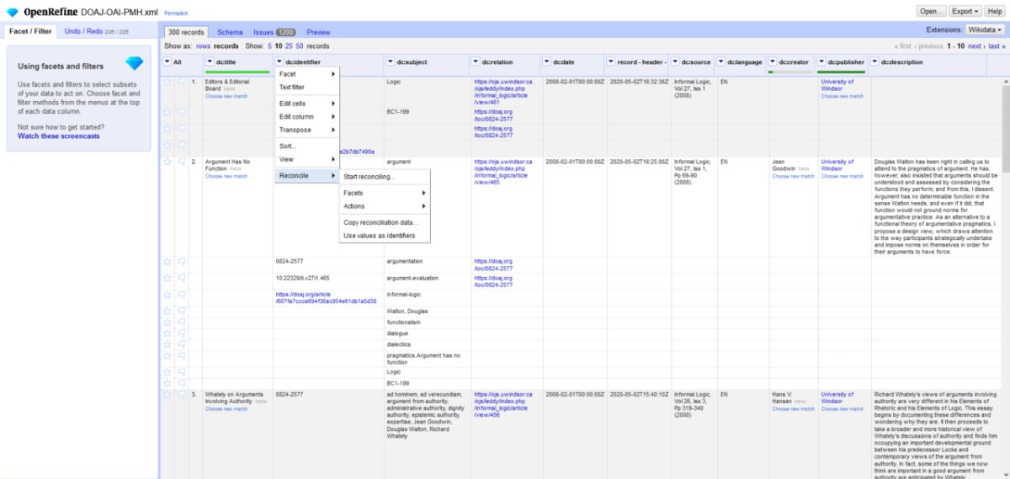The image size is (1010, 479).
Task: Open the dc:title column dropdown arrow
Action: tap(210, 62)
